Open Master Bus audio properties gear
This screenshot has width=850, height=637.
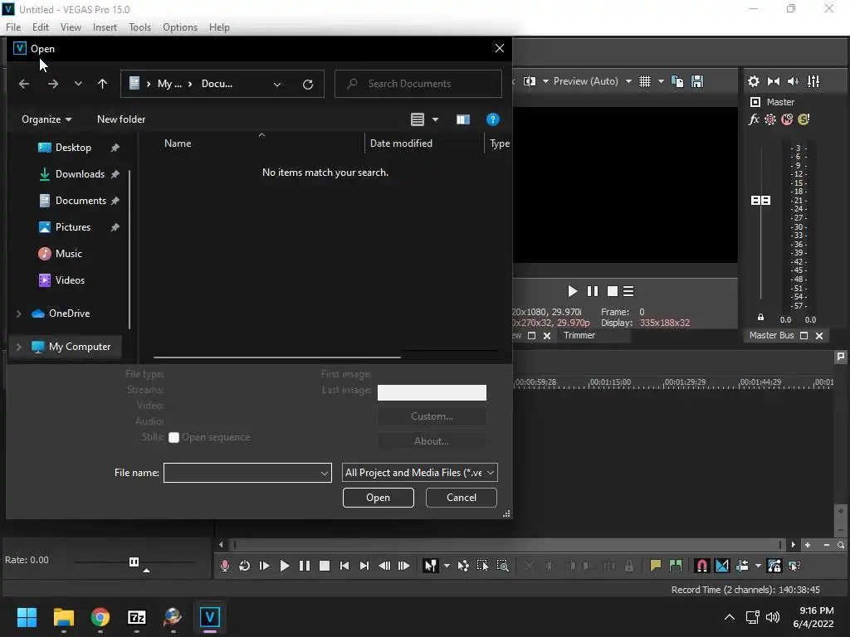click(754, 82)
